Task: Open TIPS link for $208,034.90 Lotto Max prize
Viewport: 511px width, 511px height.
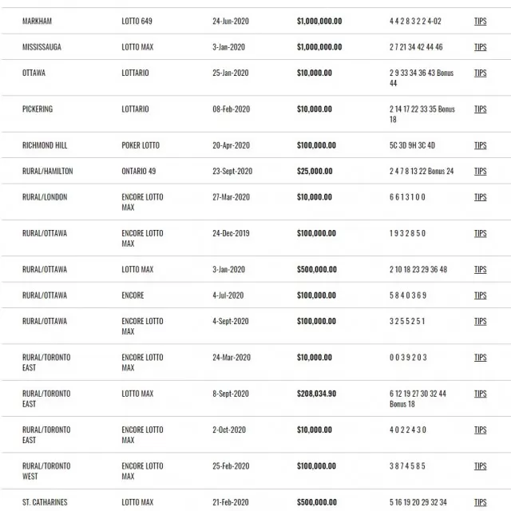Action: (x=480, y=394)
